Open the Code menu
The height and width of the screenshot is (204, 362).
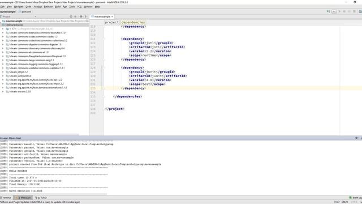[28, 7]
